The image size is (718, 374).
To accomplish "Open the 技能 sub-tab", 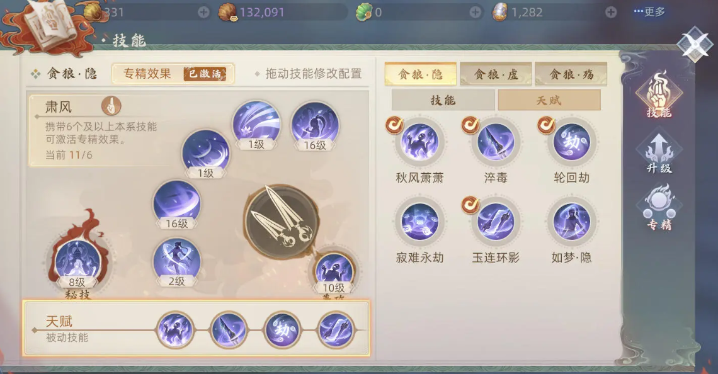I will pyautogui.click(x=443, y=100).
